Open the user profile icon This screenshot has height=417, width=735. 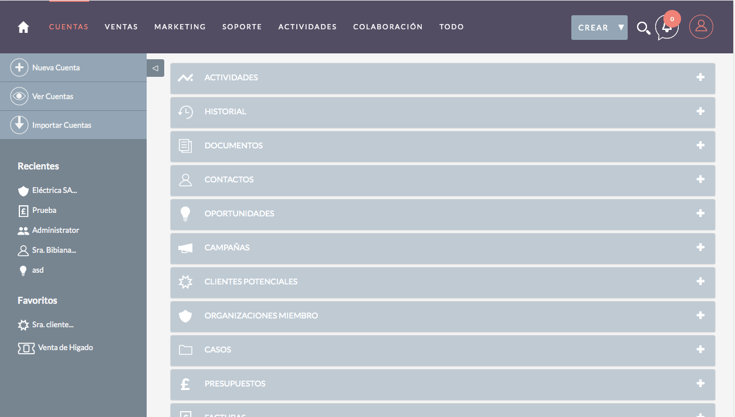[701, 27]
